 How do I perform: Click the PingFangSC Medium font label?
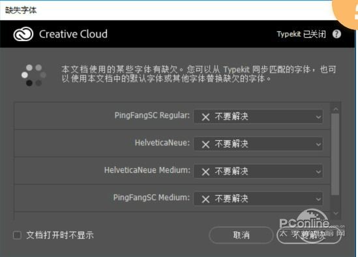[151, 198]
